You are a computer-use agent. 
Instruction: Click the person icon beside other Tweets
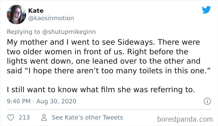(44, 118)
